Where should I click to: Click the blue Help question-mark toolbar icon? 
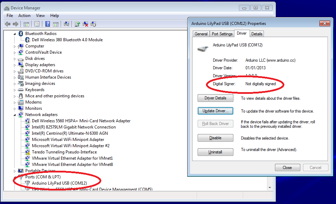coord(48,24)
